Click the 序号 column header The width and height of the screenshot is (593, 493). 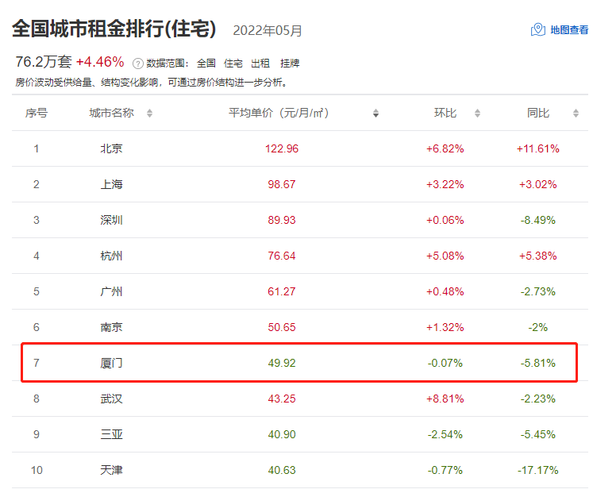point(37,113)
